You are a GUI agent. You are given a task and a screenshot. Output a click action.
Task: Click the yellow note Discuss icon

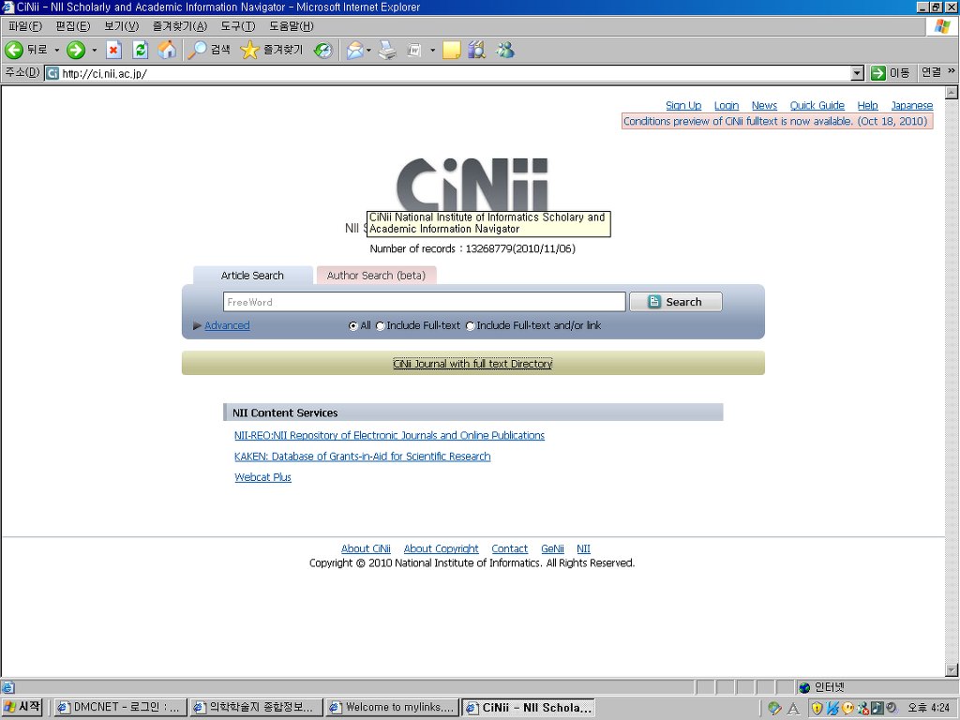[451, 51]
